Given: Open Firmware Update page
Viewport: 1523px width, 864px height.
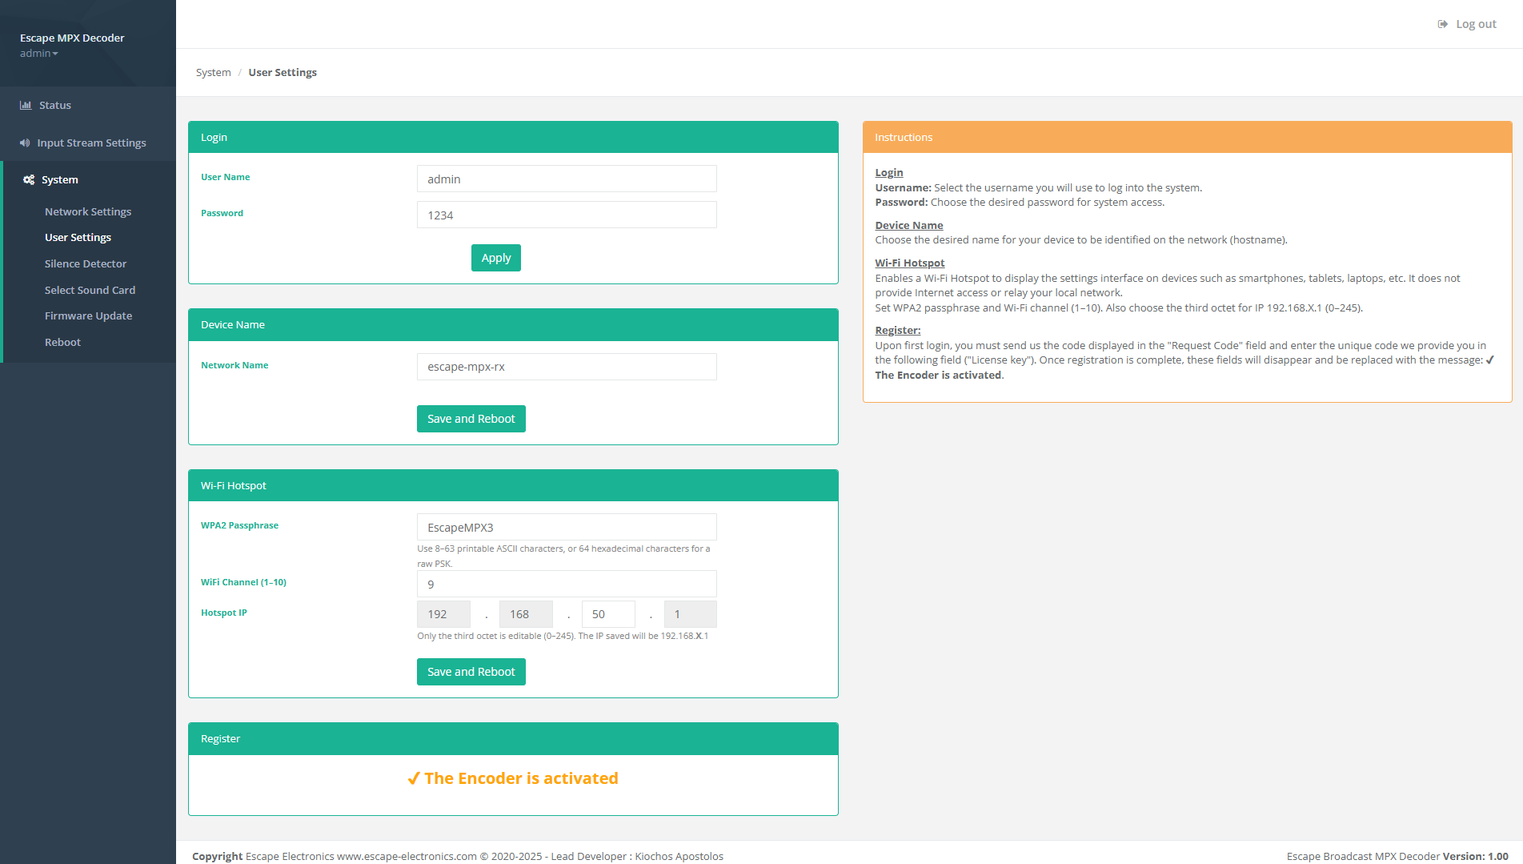Looking at the screenshot, I should pos(88,315).
